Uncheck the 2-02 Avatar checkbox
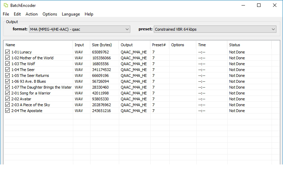 pyautogui.click(x=8, y=99)
